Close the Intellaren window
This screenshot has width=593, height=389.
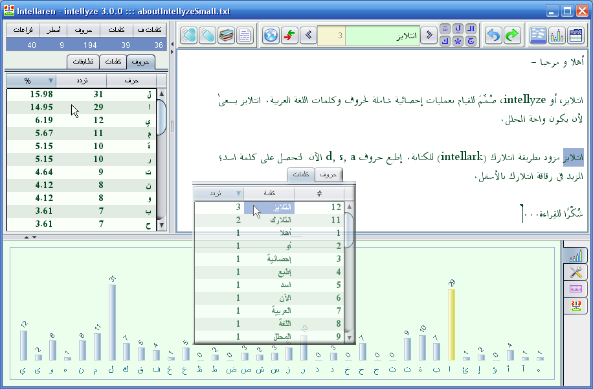[x=582, y=11]
